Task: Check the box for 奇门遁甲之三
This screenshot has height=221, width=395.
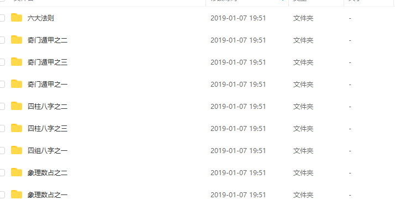Action: tap(2, 62)
